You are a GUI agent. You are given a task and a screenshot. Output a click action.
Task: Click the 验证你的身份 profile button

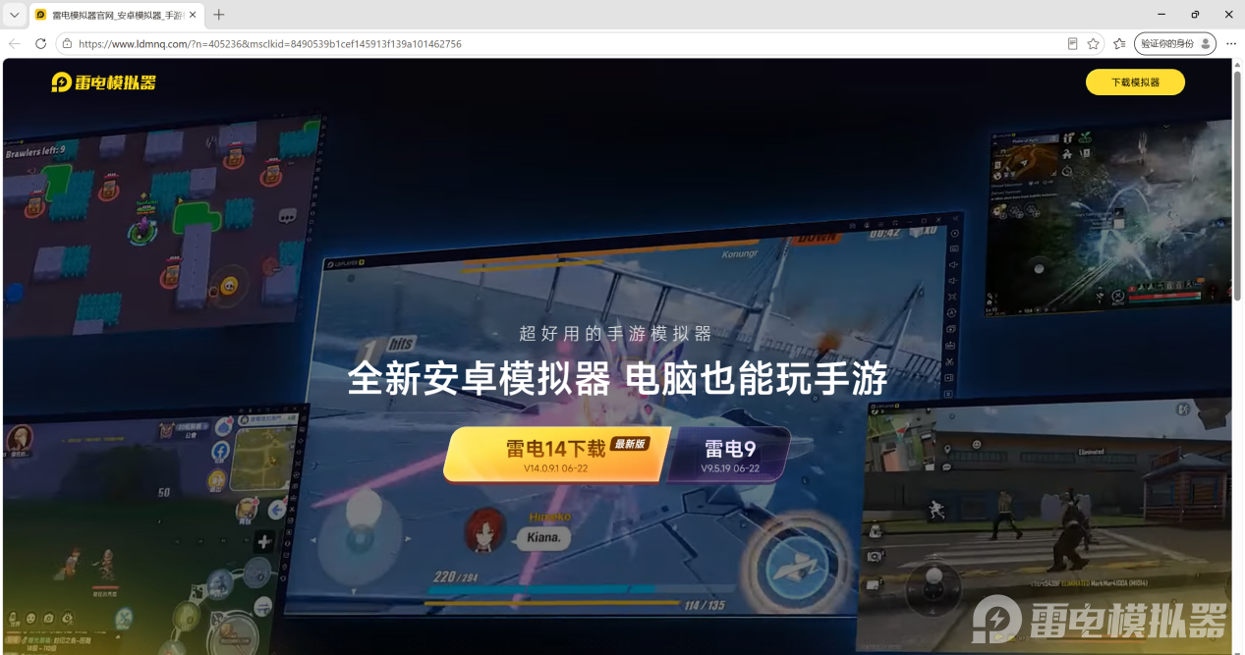pos(1175,43)
